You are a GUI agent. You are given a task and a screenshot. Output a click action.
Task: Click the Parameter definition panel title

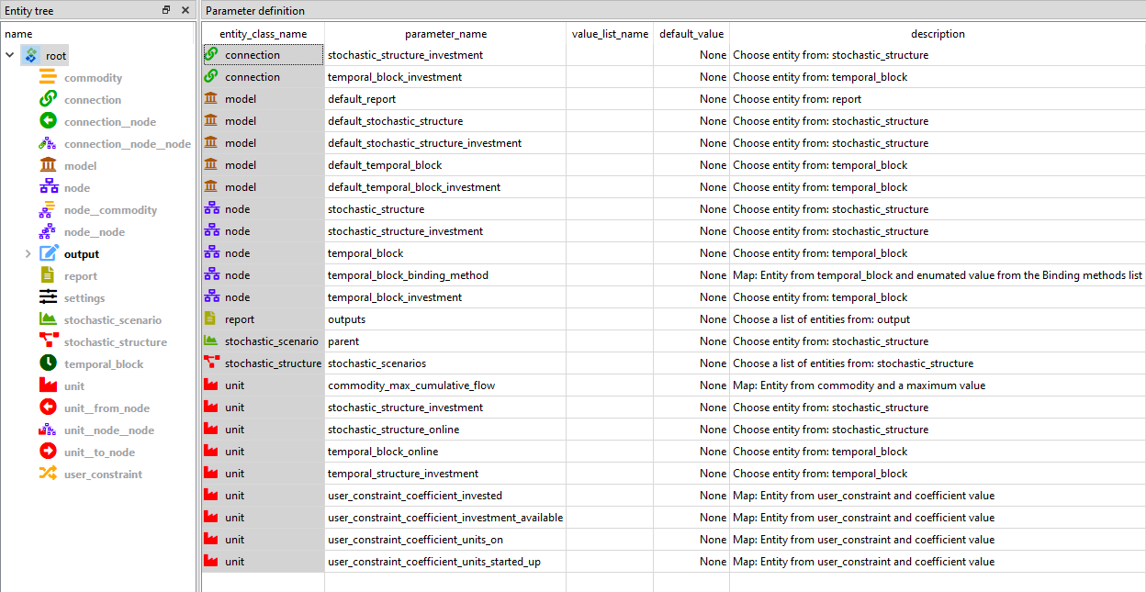click(x=255, y=11)
